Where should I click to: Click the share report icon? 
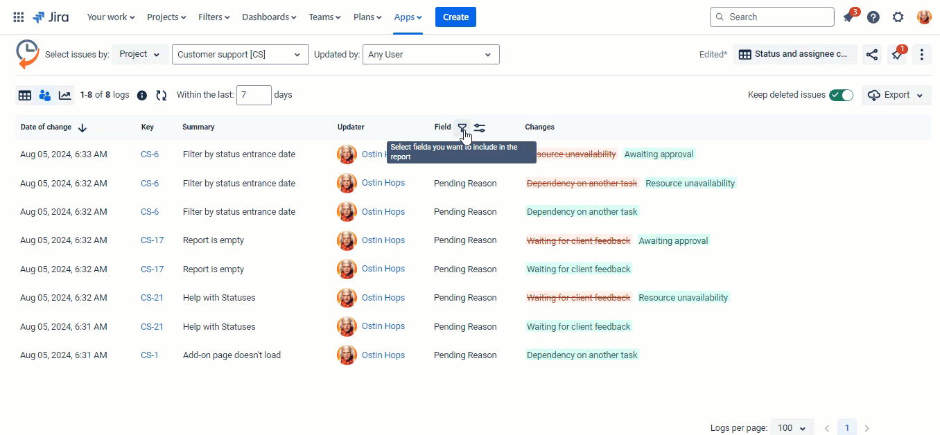click(x=872, y=55)
